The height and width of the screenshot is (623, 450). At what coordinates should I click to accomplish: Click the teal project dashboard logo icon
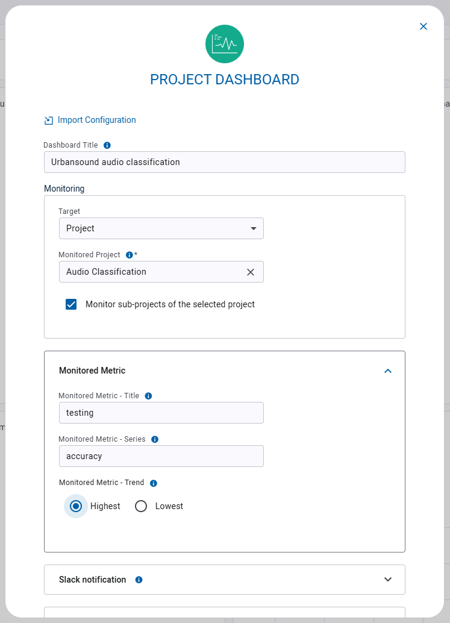point(224,44)
